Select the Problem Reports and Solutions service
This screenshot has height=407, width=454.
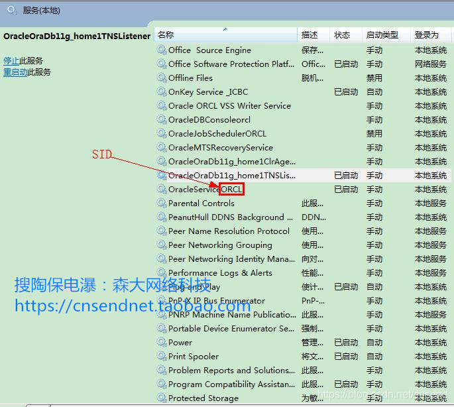[303, 370]
